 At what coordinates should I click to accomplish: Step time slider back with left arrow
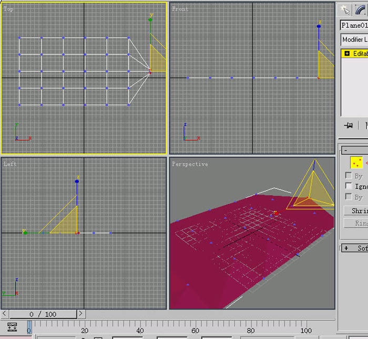point(4,313)
